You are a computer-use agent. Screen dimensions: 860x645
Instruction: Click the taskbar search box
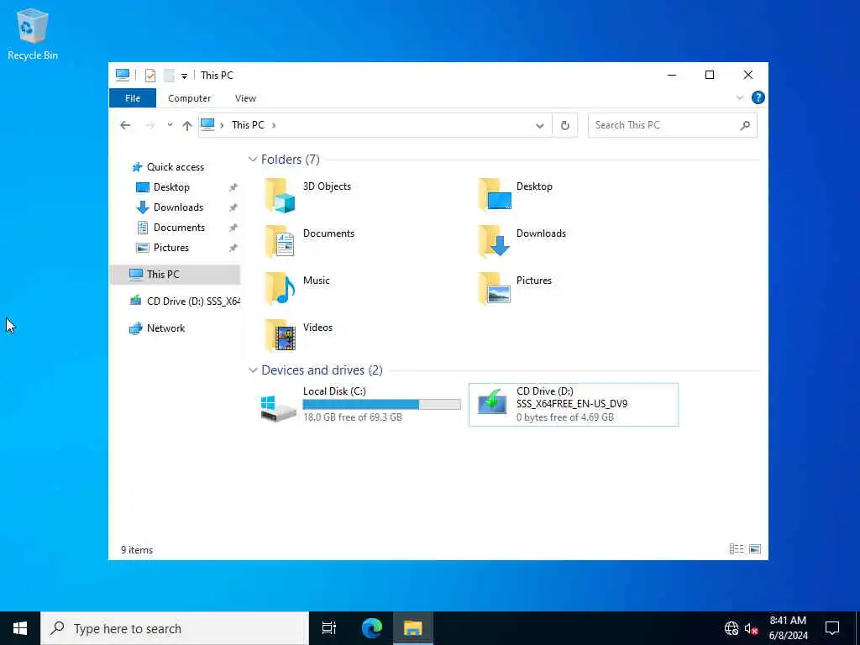[175, 628]
